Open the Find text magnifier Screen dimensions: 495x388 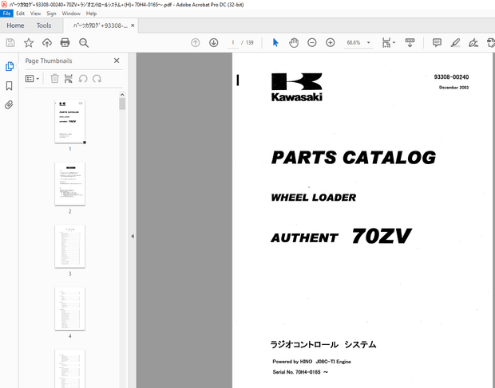tap(84, 42)
